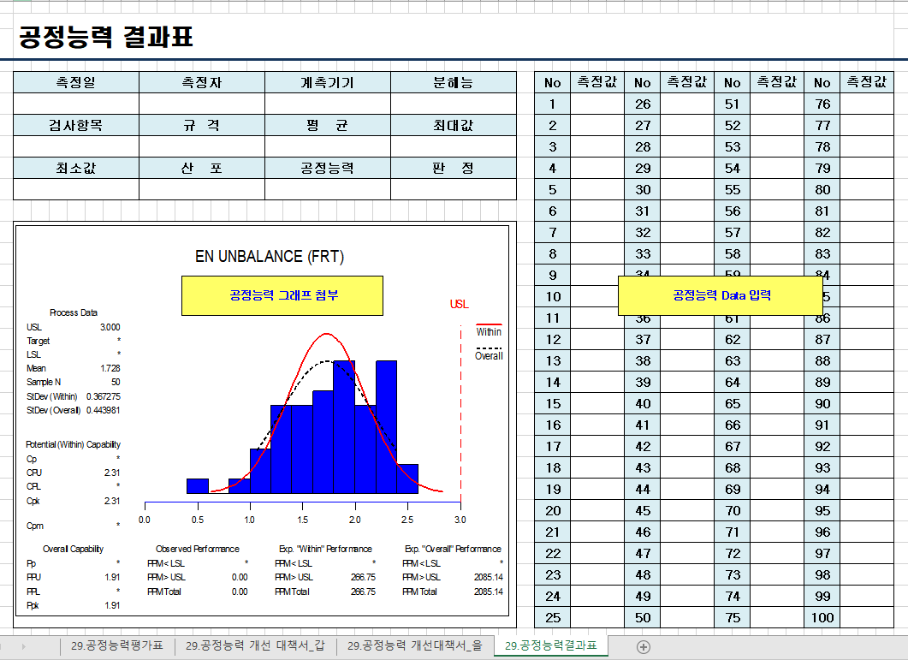Click the Potential (Within) Capability heading

(73, 444)
